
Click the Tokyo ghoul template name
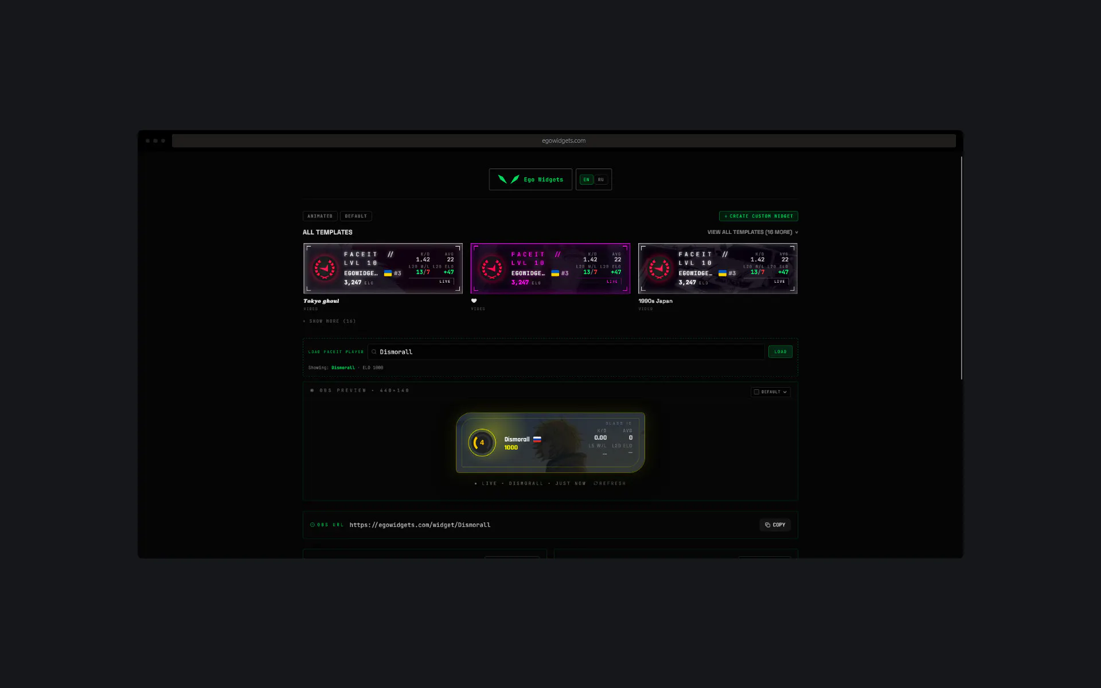321,301
